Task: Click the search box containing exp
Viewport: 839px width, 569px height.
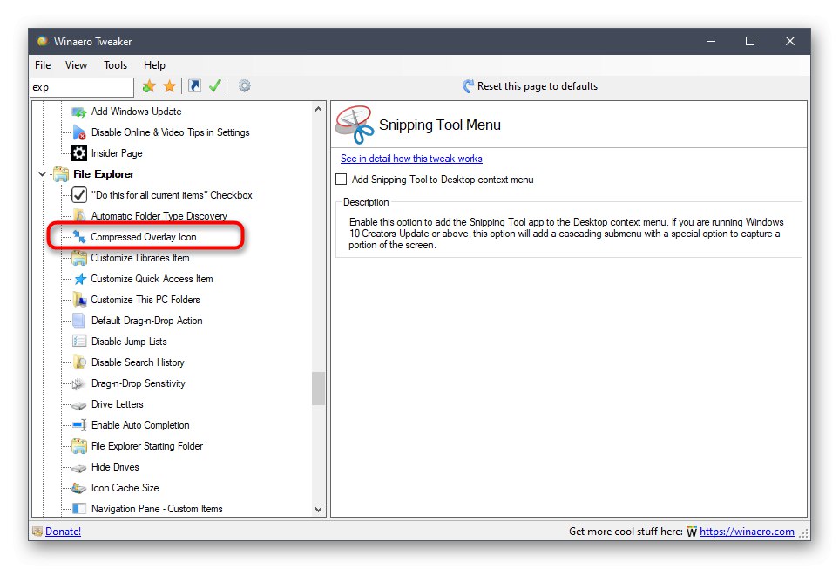Action: 82,87
